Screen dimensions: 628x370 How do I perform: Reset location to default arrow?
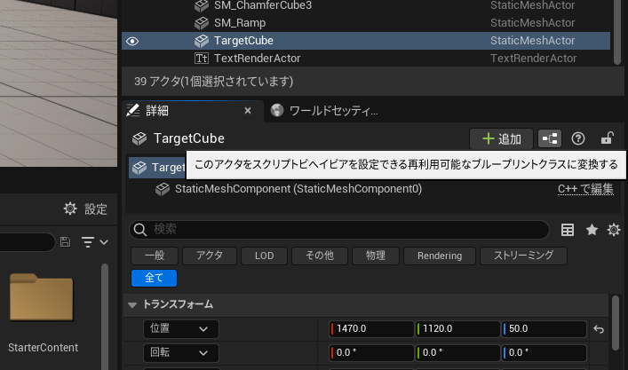point(599,329)
